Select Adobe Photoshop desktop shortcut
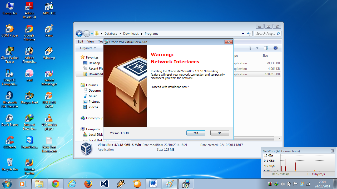 (x=29, y=55)
